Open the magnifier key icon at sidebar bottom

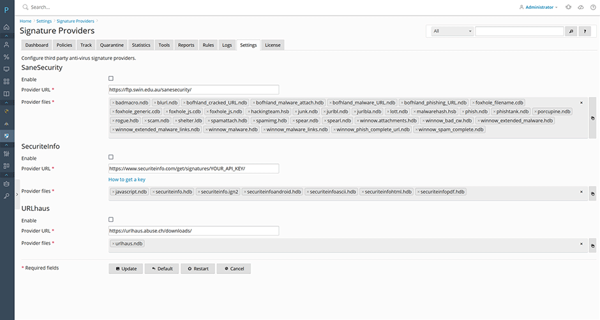coord(6,196)
